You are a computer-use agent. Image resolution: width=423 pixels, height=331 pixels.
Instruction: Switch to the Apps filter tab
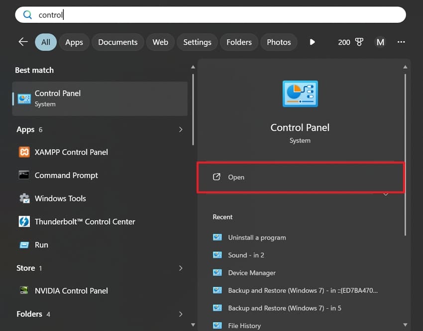(74, 42)
